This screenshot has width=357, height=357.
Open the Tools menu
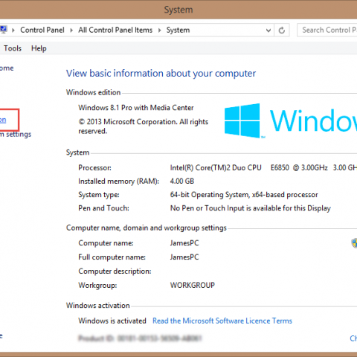pyautogui.click(x=13, y=48)
